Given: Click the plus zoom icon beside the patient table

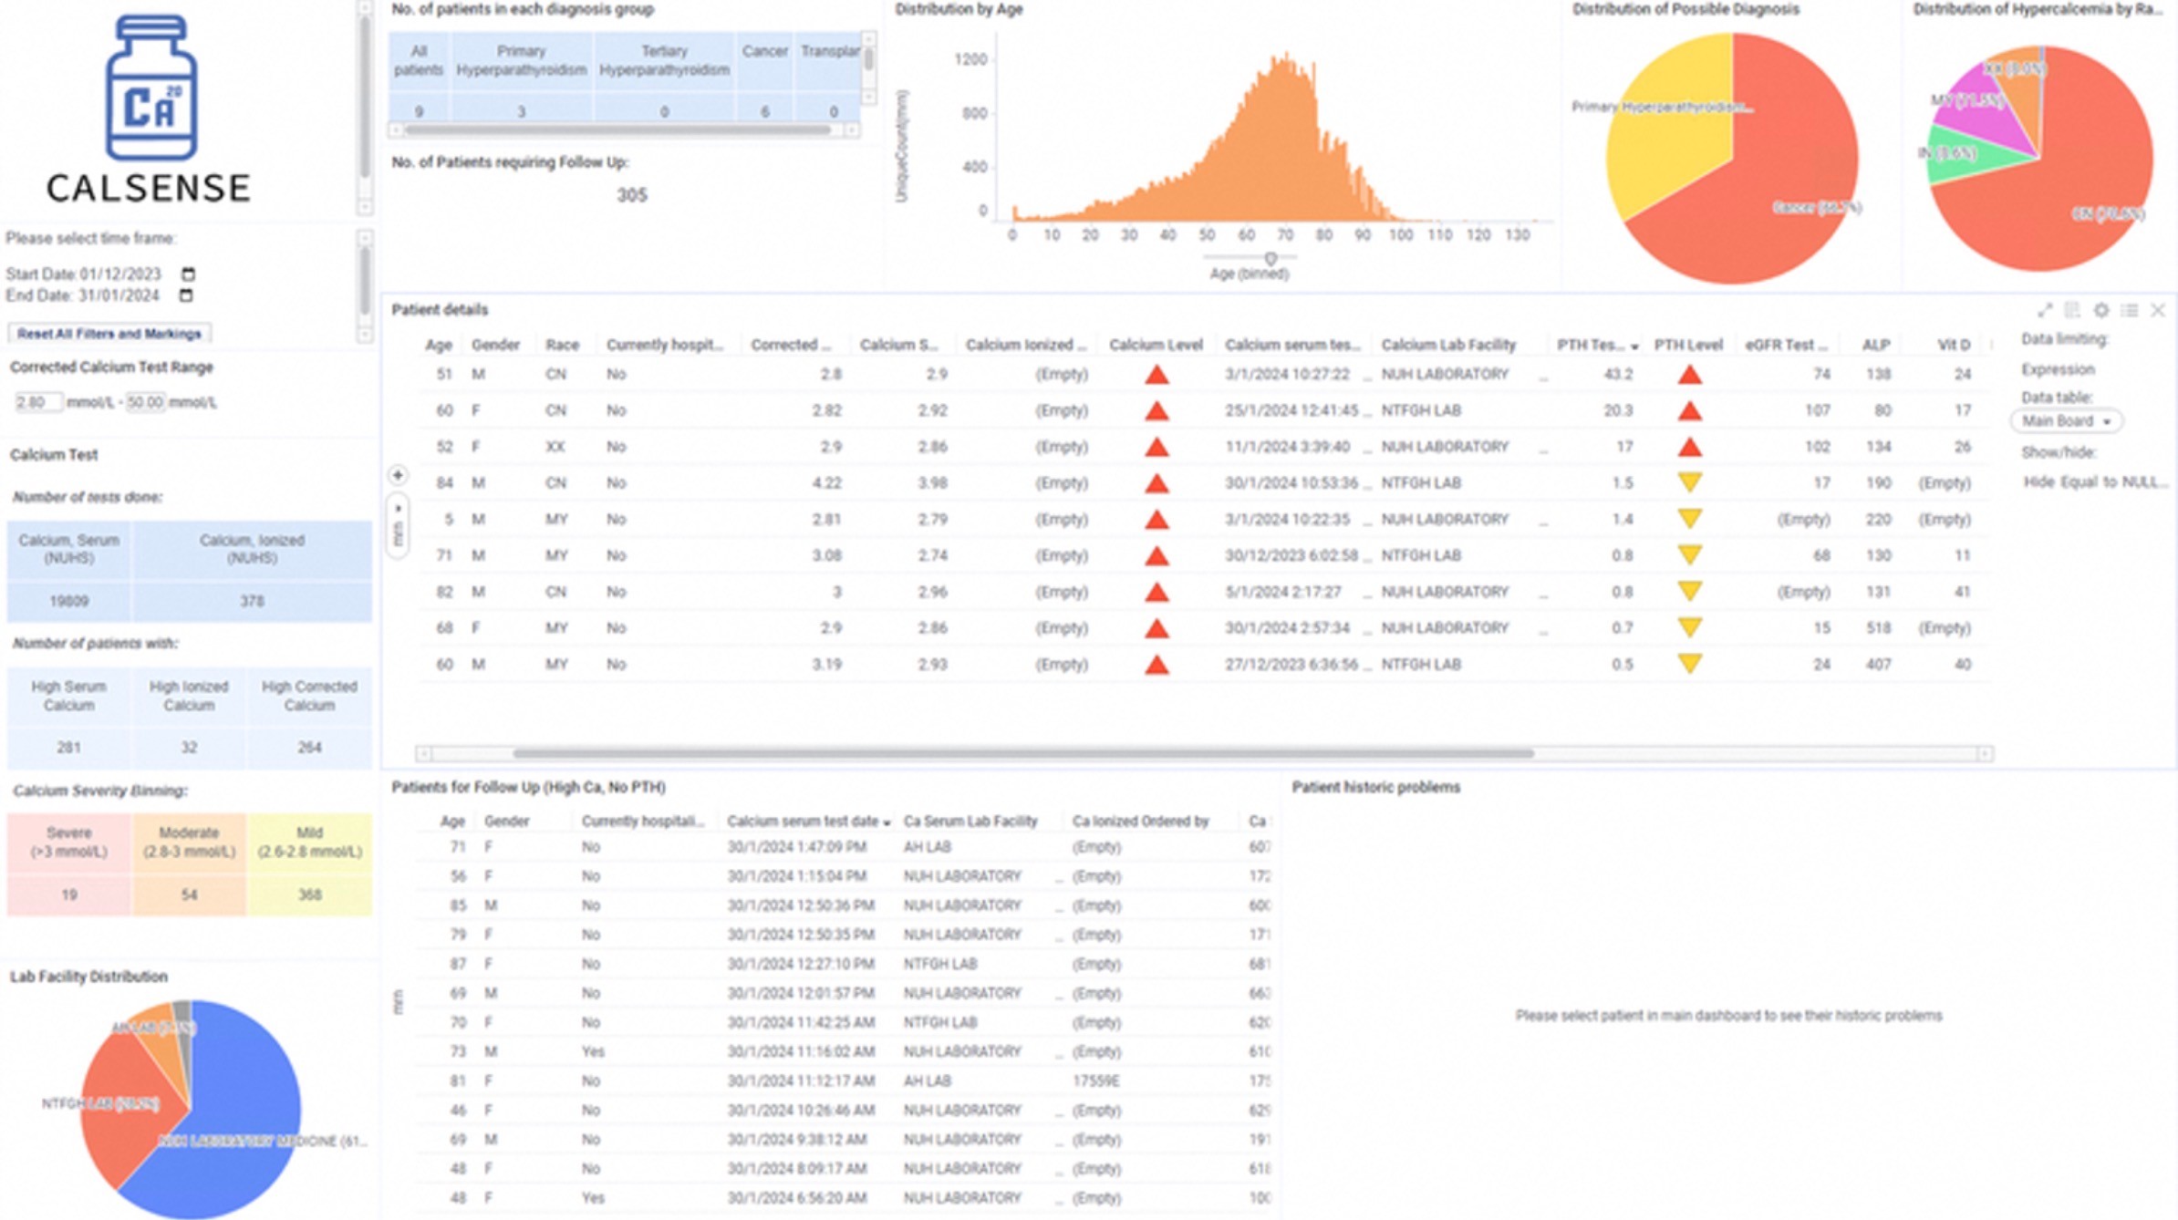Looking at the screenshot, I should coord(398,475).
